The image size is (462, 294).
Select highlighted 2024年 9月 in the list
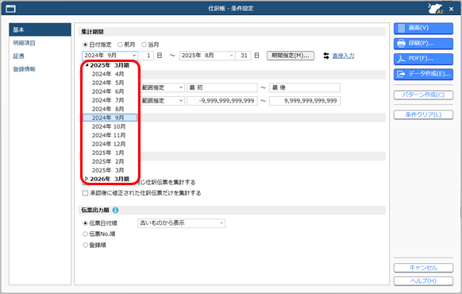point(110,118)
